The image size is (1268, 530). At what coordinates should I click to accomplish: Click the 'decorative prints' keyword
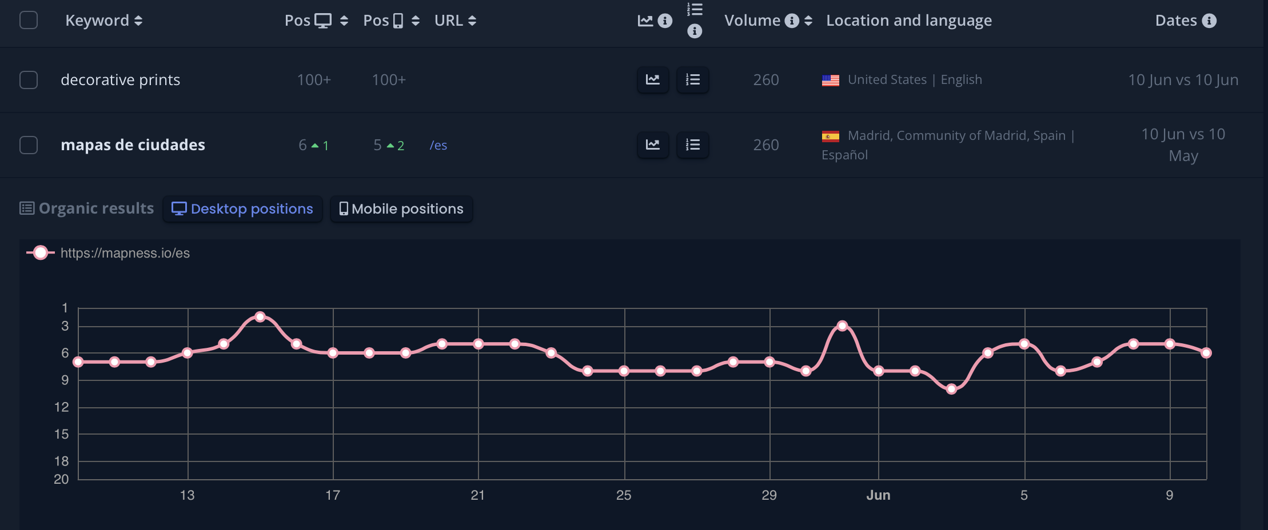click(x=120, y=80)
